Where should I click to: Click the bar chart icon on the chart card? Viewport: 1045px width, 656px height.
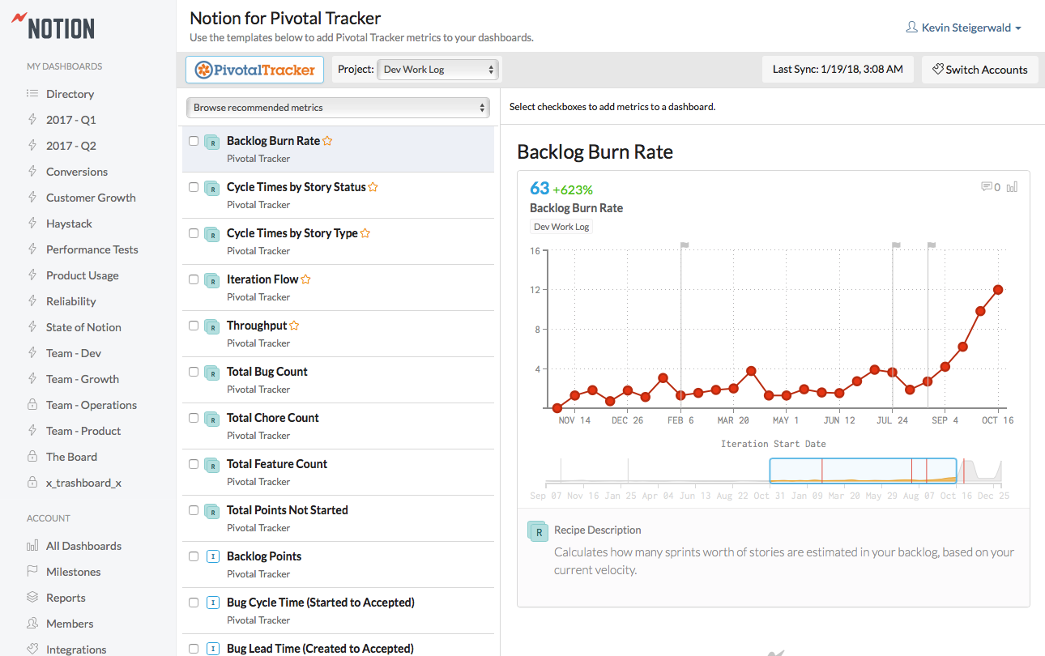click(x=1012, y=187)
